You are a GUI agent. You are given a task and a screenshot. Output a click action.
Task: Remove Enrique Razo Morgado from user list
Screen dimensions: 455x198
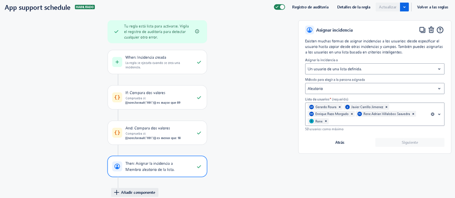[352, 114]
